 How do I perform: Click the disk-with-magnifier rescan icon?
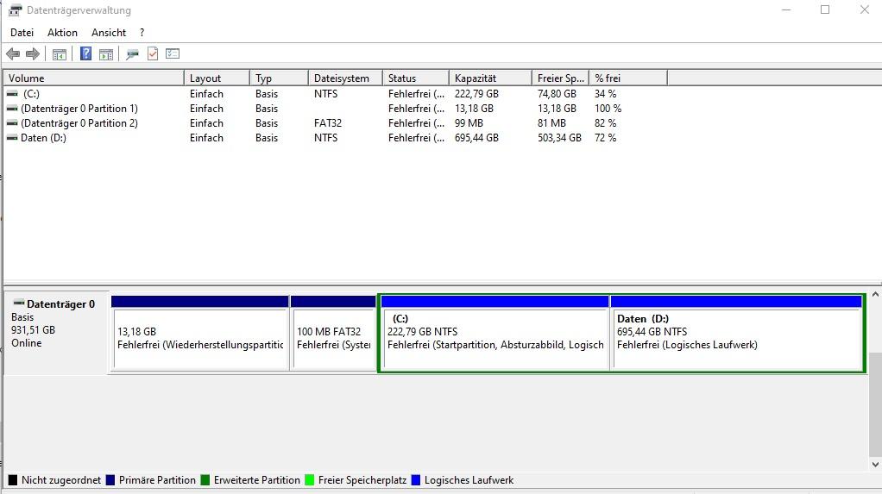pyautogui.click(x=132, y=54)
